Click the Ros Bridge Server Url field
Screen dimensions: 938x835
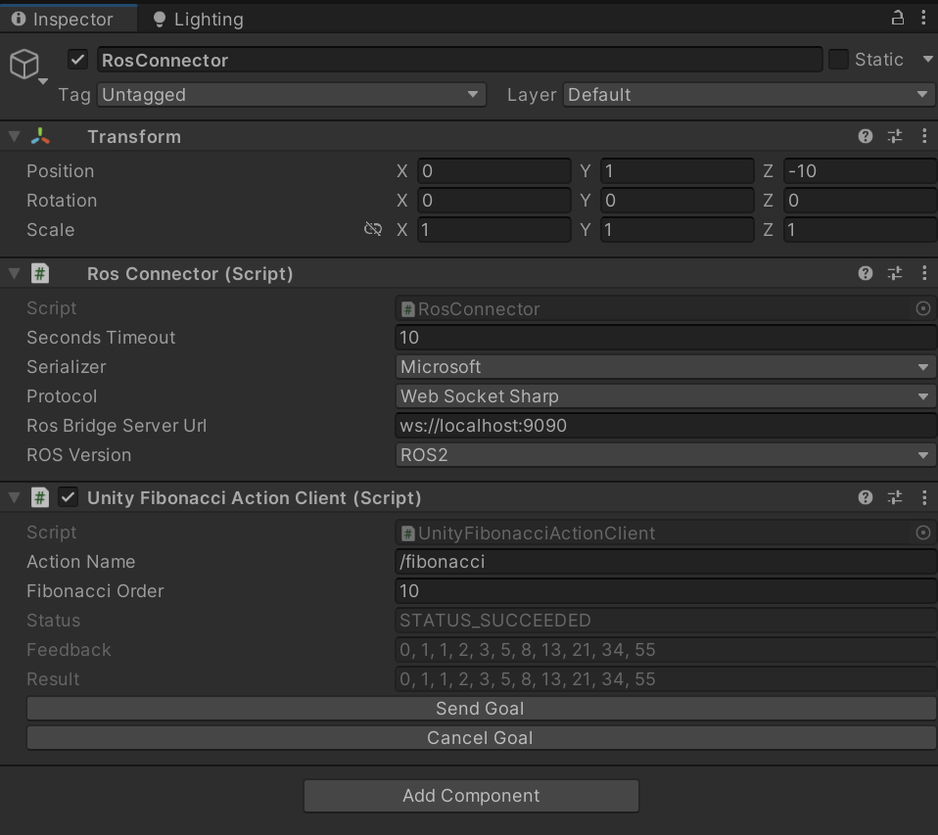(x=665, y=426)
